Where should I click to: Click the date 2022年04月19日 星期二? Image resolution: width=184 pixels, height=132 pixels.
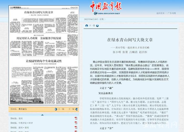tap(95, 19)
